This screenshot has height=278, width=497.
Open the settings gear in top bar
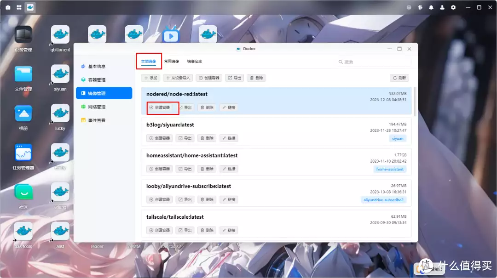(x=453, y=7)
